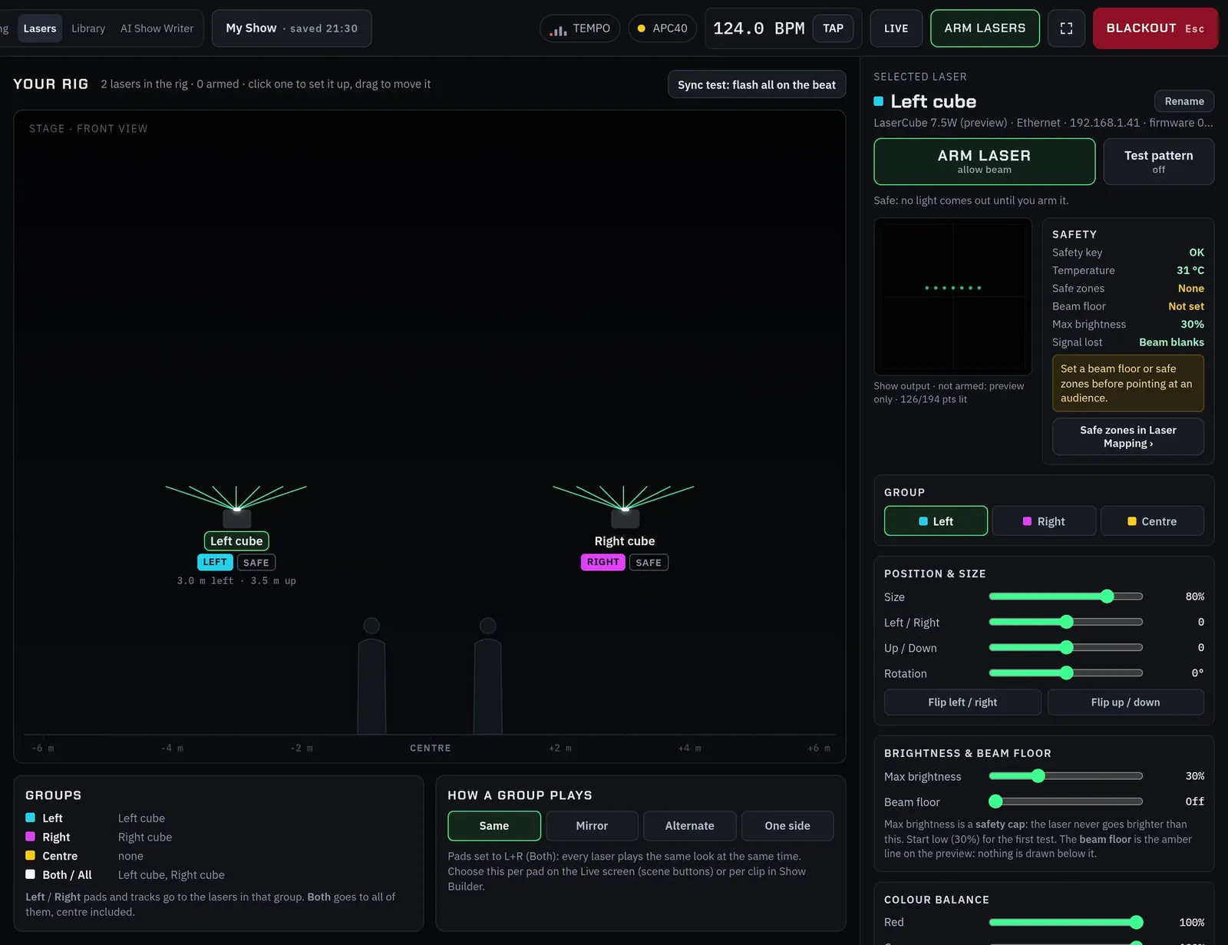
Task: Tap the TAP tempo button
Action: 833,28
